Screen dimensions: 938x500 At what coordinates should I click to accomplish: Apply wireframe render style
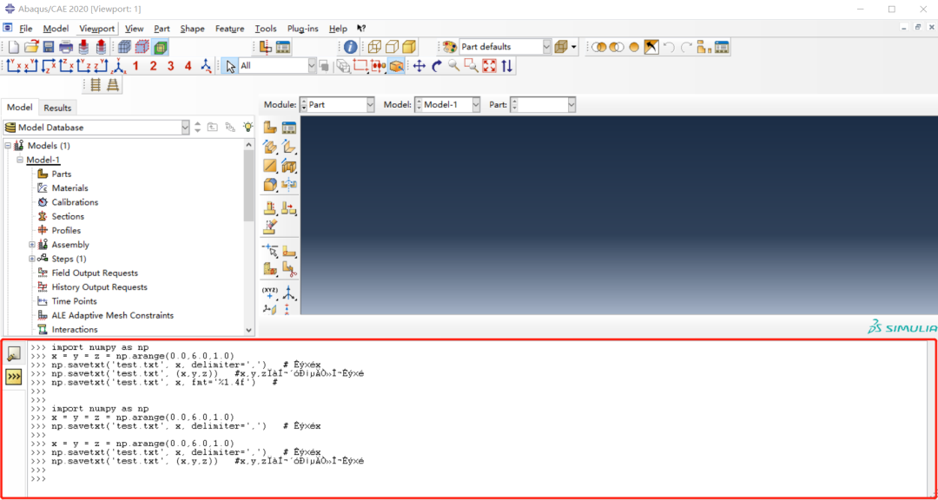[374, 47]
